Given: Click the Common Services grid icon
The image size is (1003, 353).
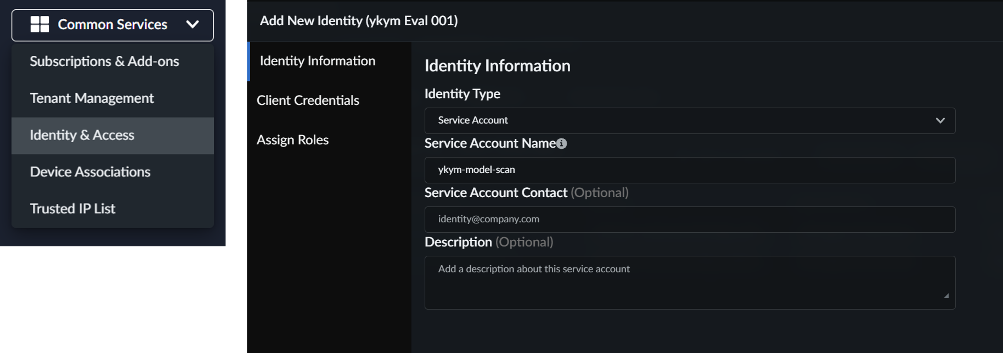Looking at the screenshot, I should [40, 24].
